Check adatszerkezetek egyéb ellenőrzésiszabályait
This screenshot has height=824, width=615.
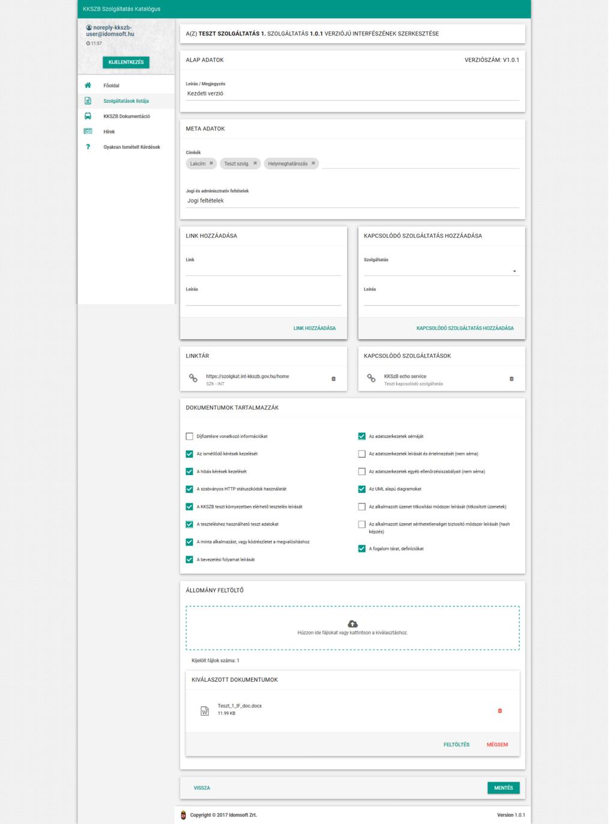[x=362, y=471]
